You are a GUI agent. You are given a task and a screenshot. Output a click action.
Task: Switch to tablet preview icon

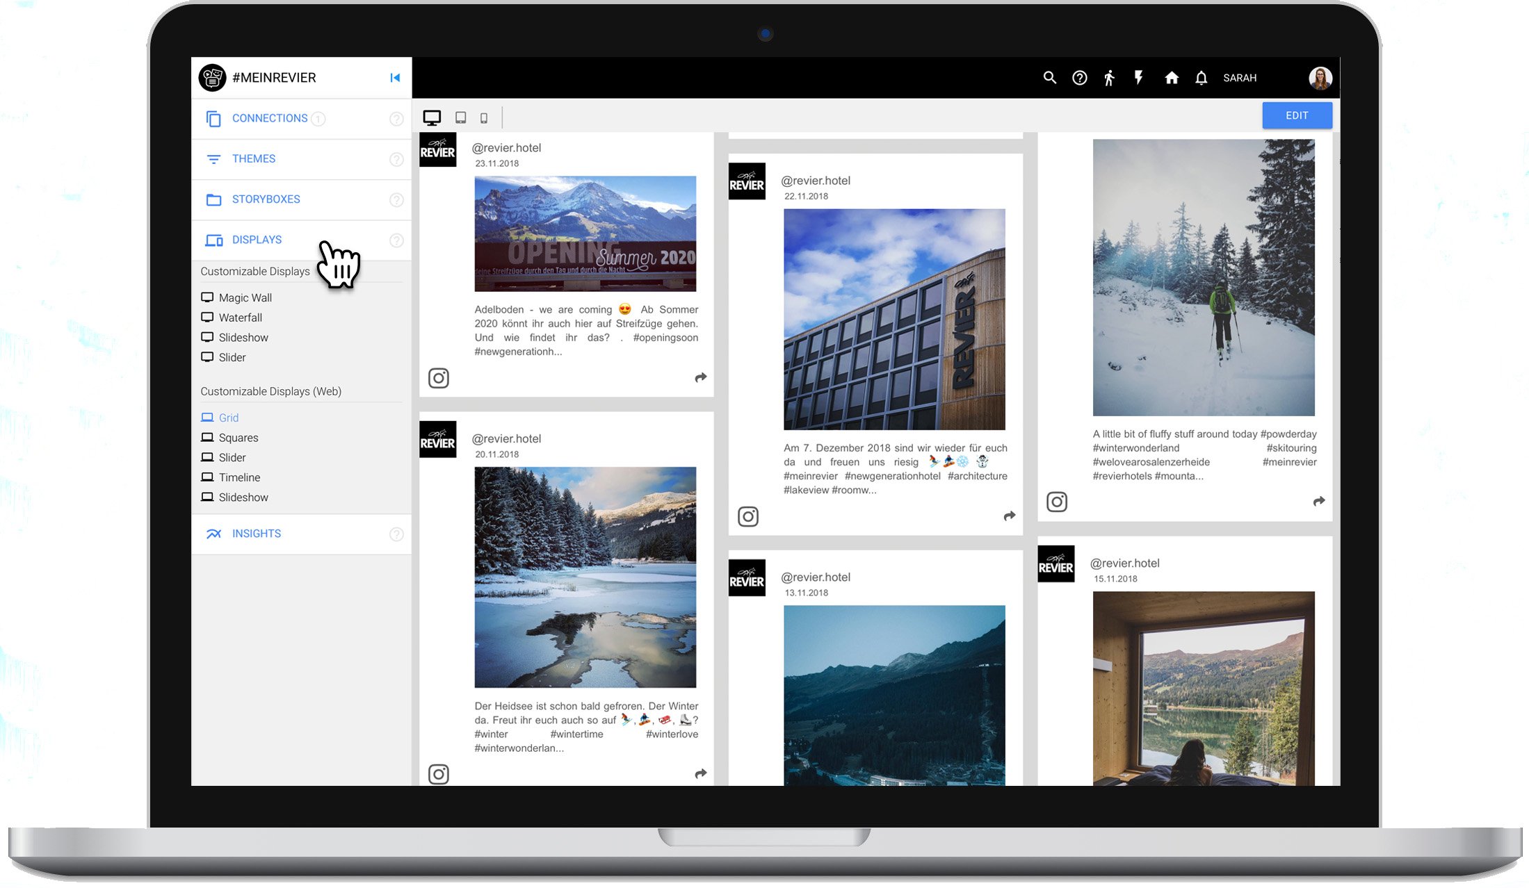[x=460, y=117]
